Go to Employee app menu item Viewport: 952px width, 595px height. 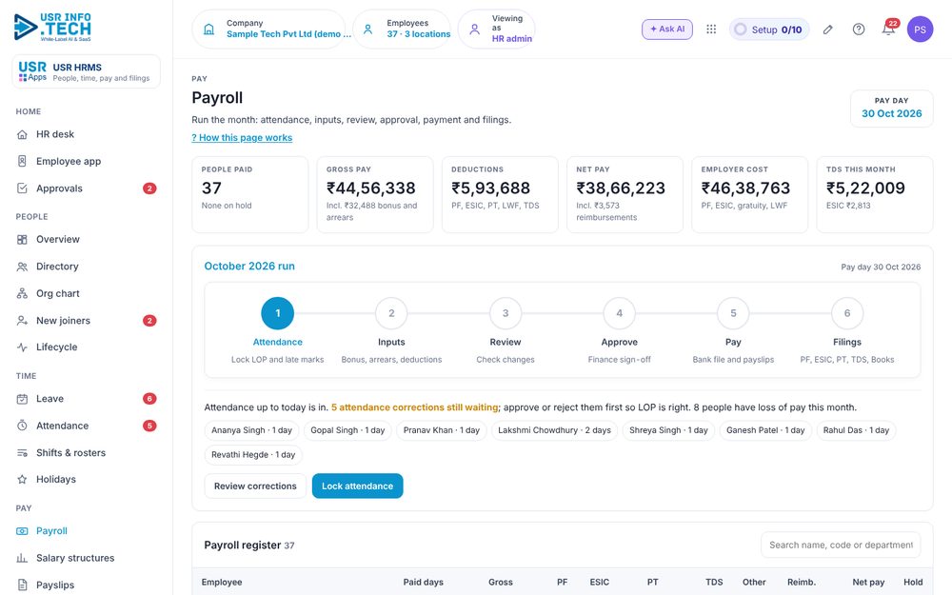[x=87, y=161]
